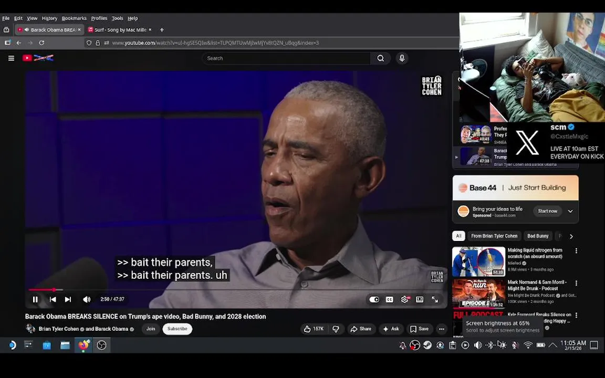
Task: Click the channel avatar picture
Action: pyautogui.click(x=30, y=329)
